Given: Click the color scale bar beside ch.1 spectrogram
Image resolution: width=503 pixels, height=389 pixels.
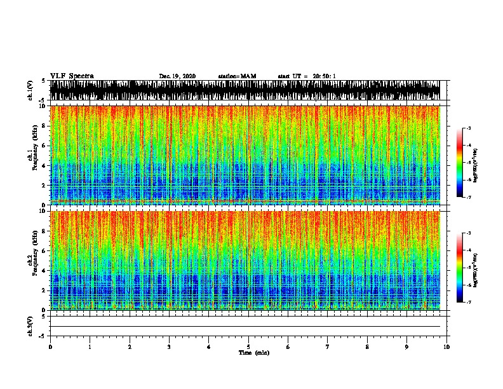Looking at the screenshot, I should click(459, 163).
